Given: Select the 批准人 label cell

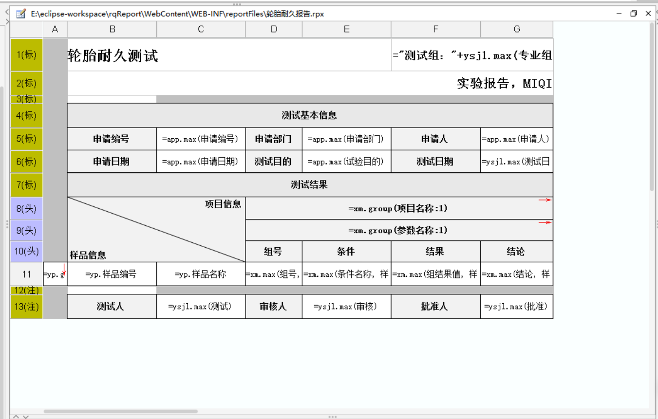Looking at the screenshot, I should click(436, 307).
